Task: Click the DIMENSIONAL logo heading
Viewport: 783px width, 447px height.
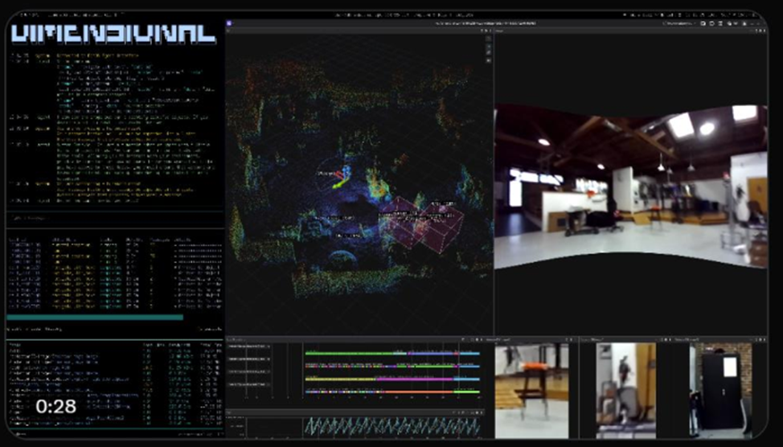Action: [113, 34]
